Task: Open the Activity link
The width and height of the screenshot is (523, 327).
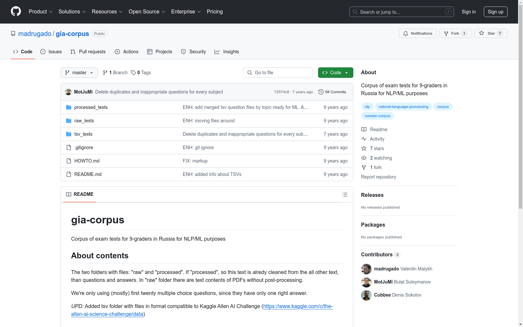Action: [x=373, y=139]
